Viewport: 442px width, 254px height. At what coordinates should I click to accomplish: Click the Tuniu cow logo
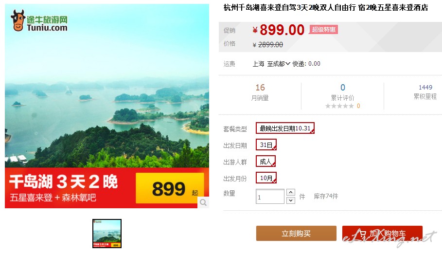(18, 20)
